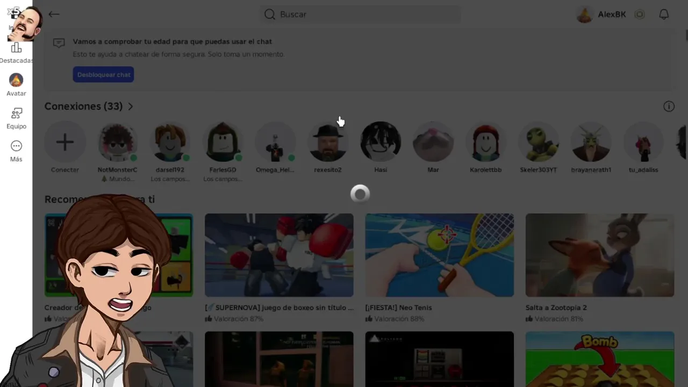
Task: Click the chat bubble icon in age banner
Action: click(x=59, y=43)
